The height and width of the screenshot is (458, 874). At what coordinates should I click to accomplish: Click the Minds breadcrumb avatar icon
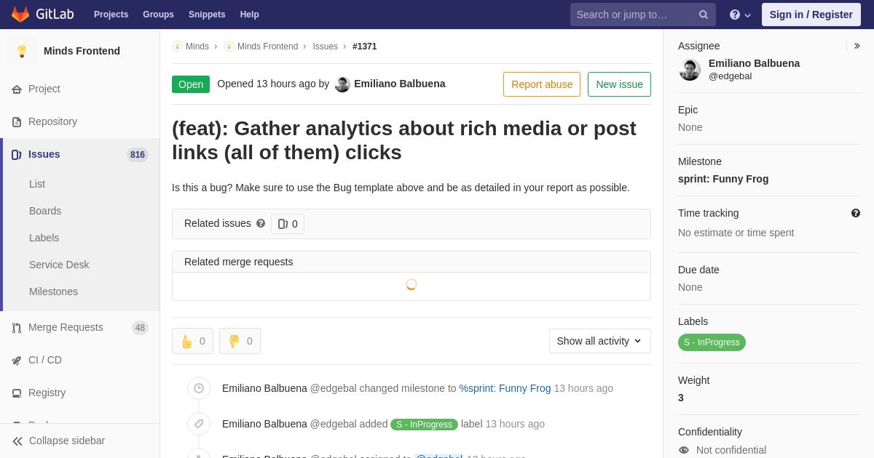(x=177, y=47)
